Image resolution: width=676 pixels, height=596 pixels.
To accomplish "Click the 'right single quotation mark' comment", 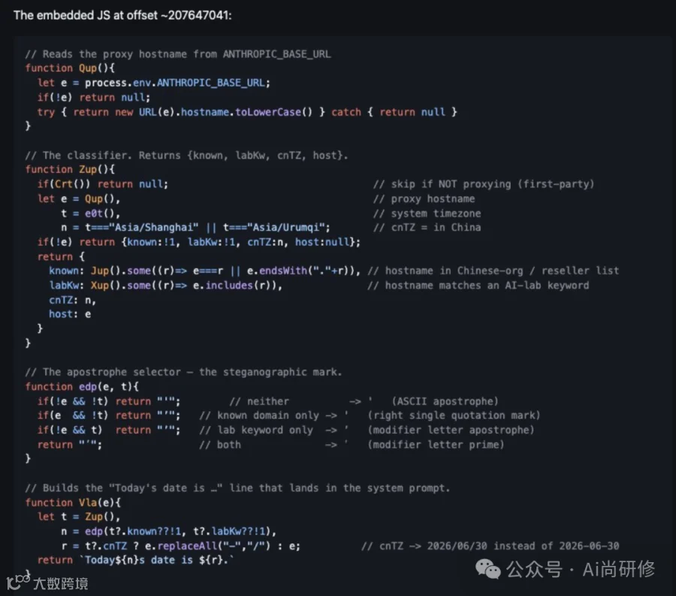I will (x=454, y=416).
